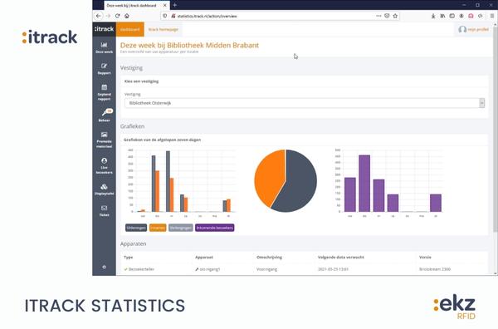Image resolution: width=498 pixels, height=329 pixels.
Task: Open the Ticket envelope icon
Action: [x=104, y=208]
